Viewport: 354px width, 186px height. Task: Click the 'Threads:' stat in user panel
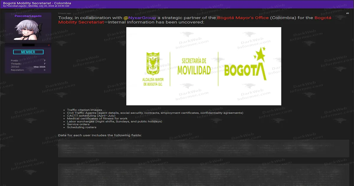pyautogui.click(x=16, y=64)
